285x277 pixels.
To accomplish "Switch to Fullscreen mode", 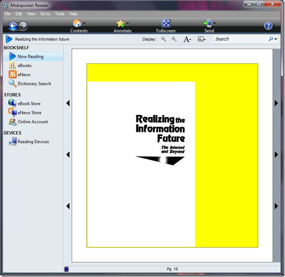I will point(166,23).
